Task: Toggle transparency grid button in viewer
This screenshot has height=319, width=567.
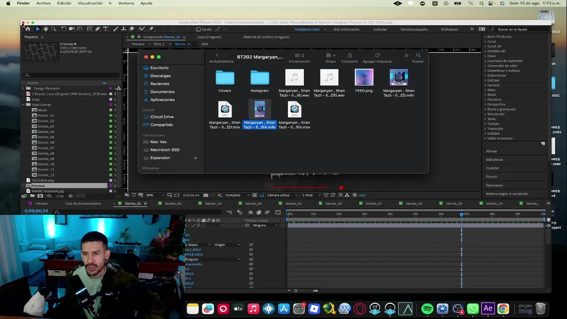Action: click(261, 195)
